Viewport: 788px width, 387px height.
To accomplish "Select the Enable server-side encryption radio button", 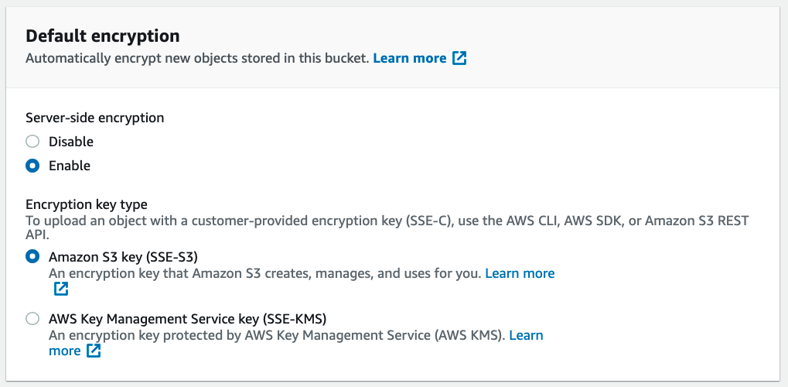I will pyautogui.click(x=32, y=166).
